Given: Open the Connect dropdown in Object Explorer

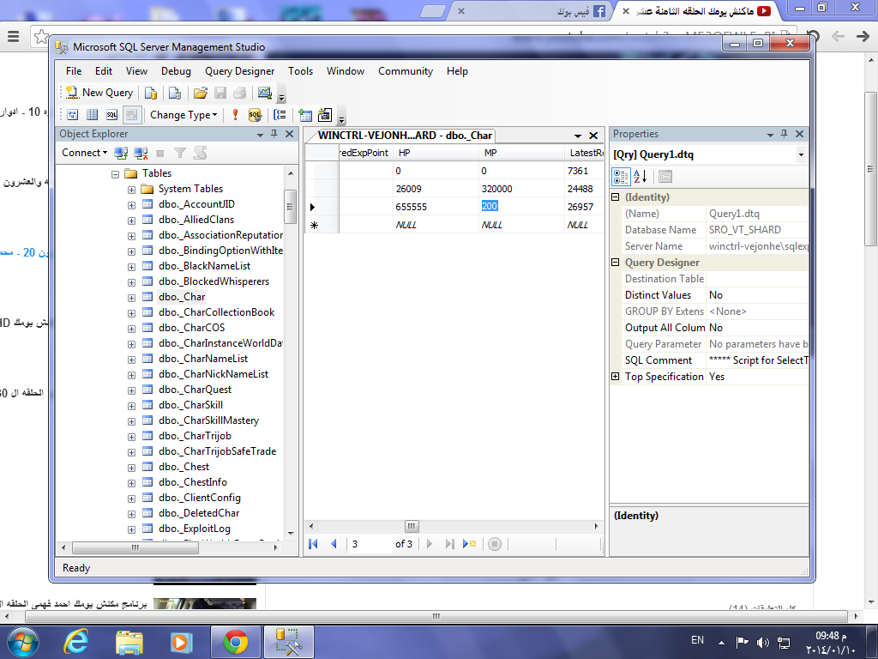Looking at the screenshot, I should tap(84, 153).
